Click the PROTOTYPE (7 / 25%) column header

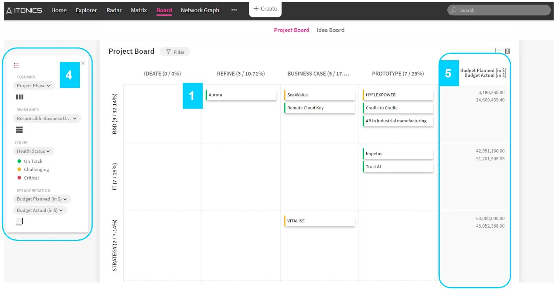[398, 74]
